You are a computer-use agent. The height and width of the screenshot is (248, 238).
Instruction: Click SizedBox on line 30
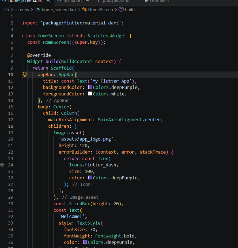[x=79, y=203]
